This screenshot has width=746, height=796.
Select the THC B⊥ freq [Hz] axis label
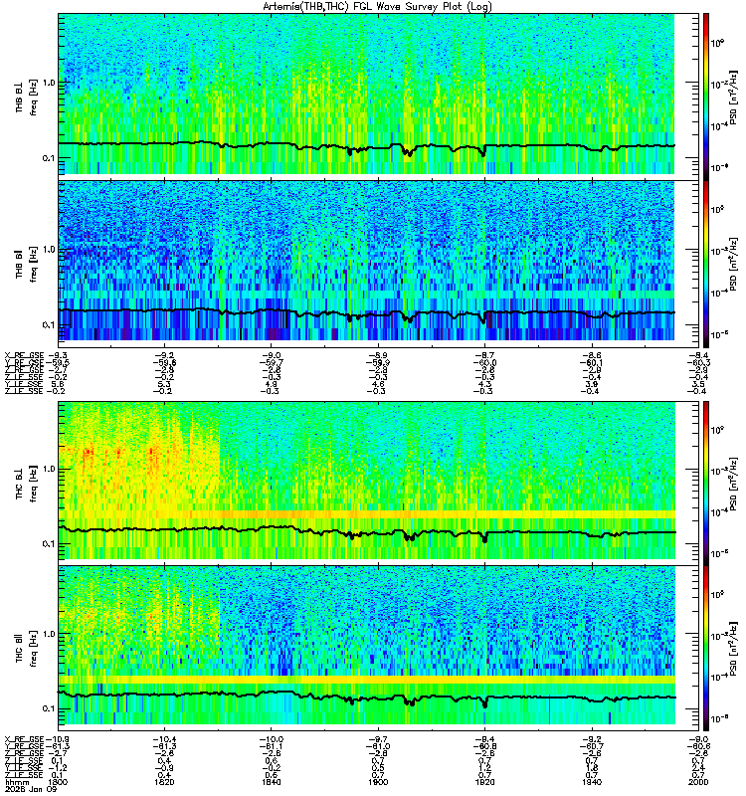pyautogui.click(x=26, y=483)
